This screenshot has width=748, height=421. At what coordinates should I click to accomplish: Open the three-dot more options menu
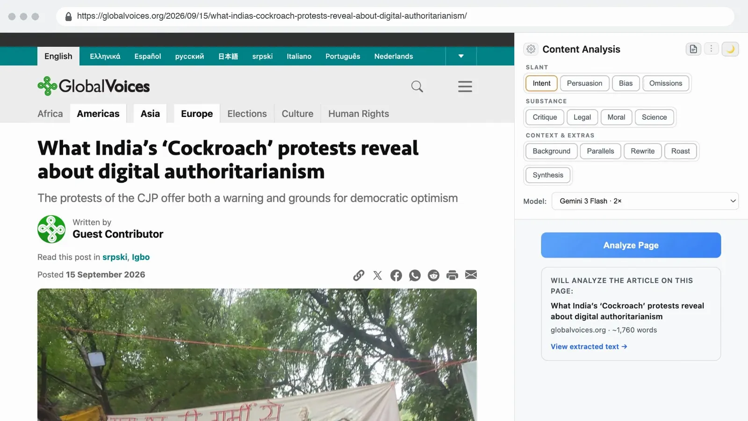point(712,49)
